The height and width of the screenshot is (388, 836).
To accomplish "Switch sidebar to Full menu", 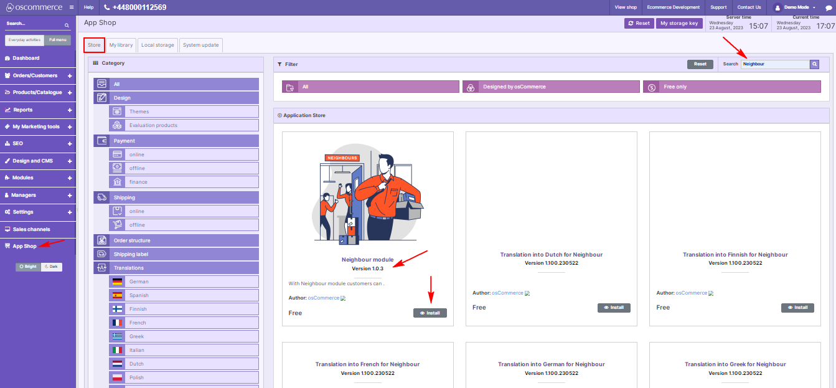I will tap(57, 40).
